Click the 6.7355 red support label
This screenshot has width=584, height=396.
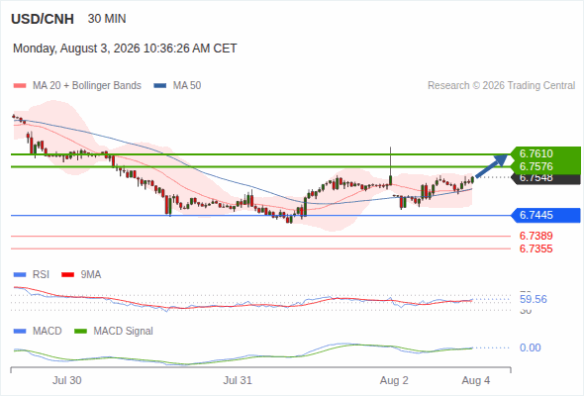point(535,248)
